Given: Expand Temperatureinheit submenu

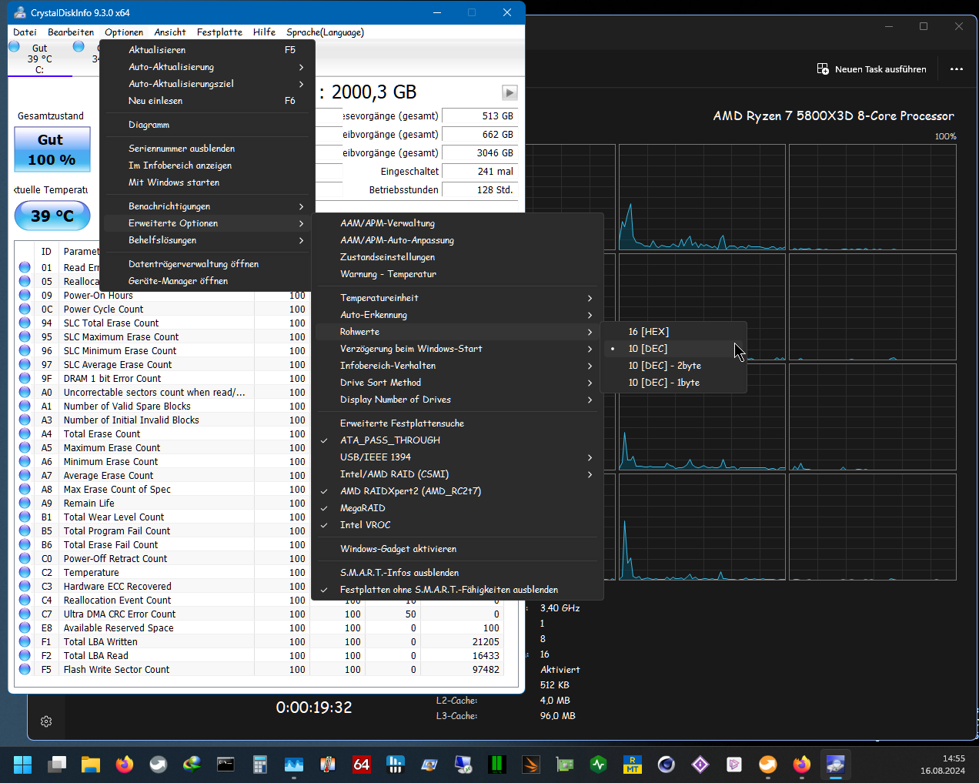Looking at the screenshot, I should click(x=459, y=298).
